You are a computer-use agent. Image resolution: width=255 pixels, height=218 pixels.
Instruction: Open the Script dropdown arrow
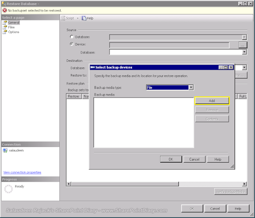coord(78,18)
